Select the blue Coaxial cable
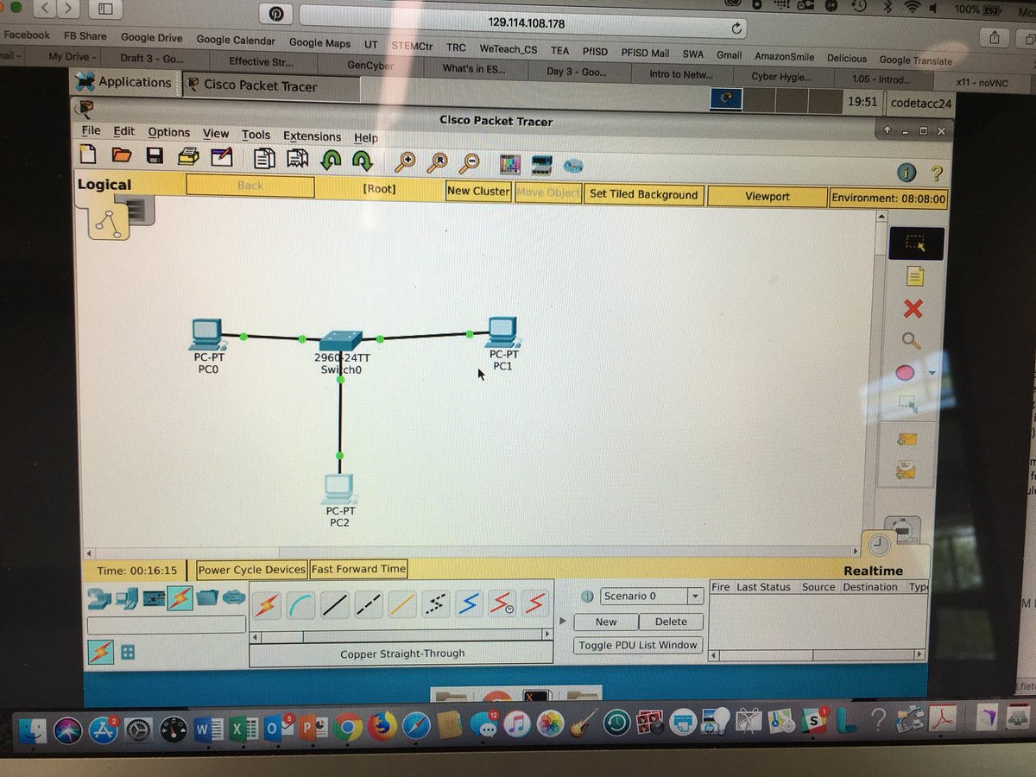This screenshot has width=1036, height=777. (469, 605)
